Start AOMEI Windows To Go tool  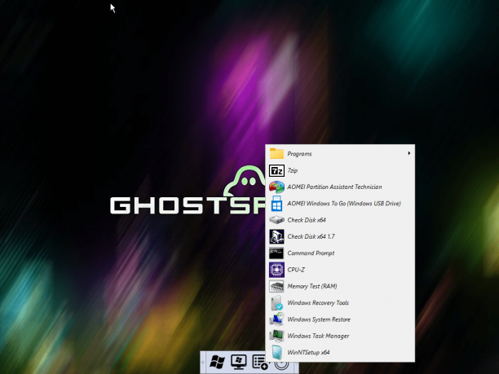tap(340, 204)
